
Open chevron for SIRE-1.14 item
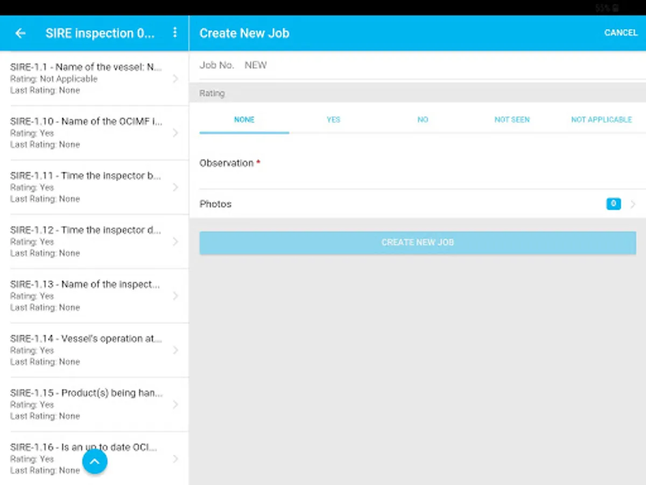point(175,350)
